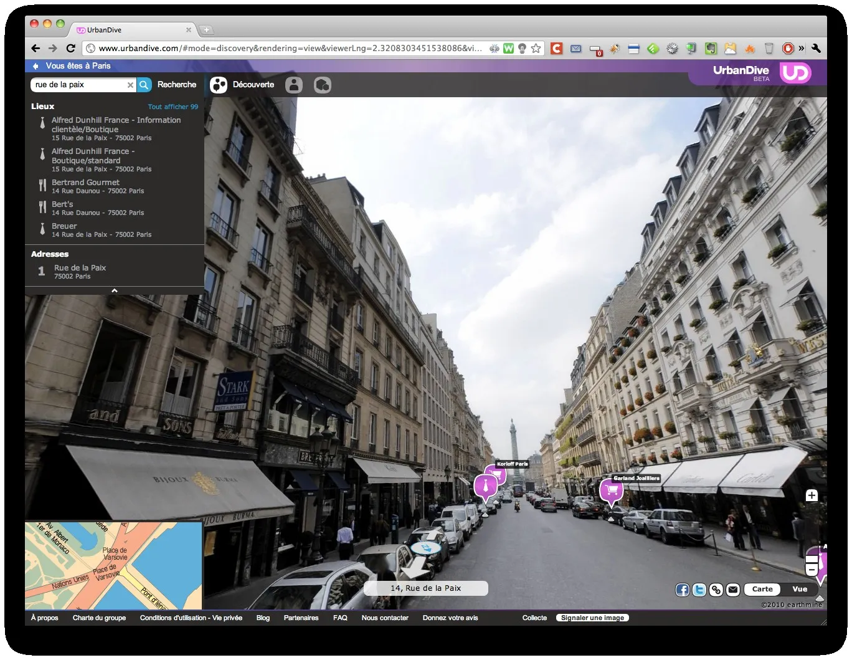Zoom in with the plus button
The width and height of the screenshot is (852, 660).
[x=812, y=495]
